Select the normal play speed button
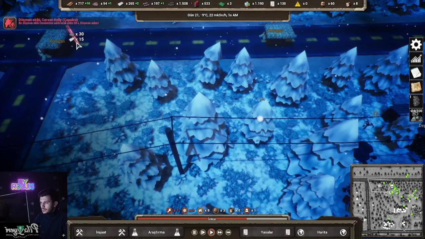This screenshot has width=425, height=239. [x=211, y=232]
